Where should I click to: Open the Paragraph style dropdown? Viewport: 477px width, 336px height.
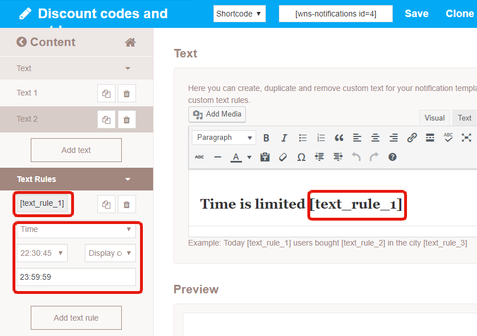223,138
